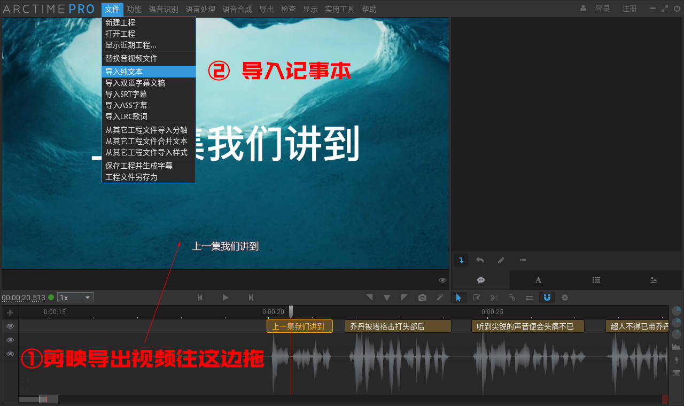Click the pencil edit icon in right panel
The image size is (684, 406).
pos(501,260)
